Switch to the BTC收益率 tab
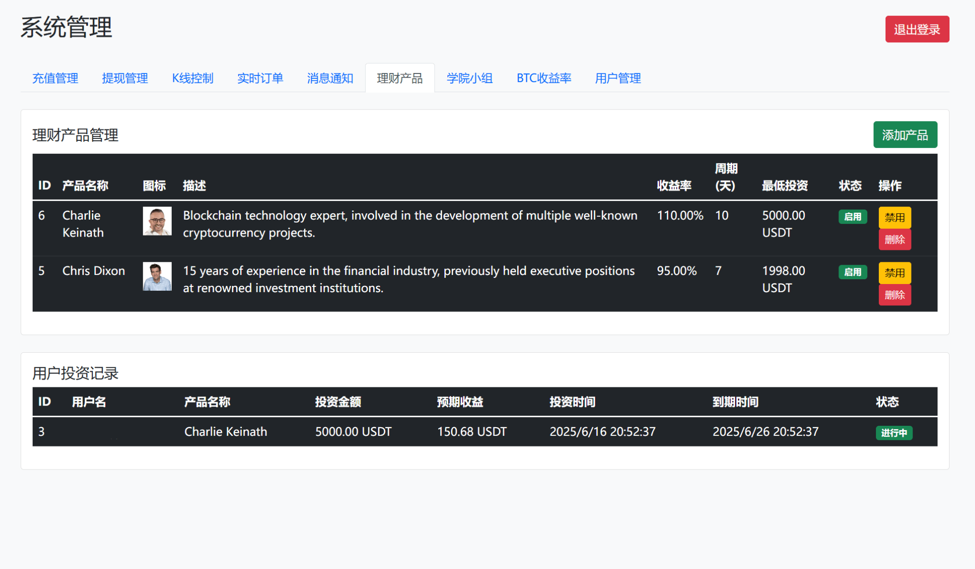 (x=544, y=78)
